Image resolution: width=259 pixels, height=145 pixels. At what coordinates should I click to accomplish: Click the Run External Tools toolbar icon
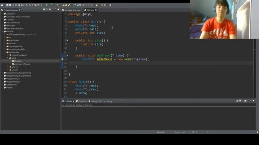pos(57,5)
